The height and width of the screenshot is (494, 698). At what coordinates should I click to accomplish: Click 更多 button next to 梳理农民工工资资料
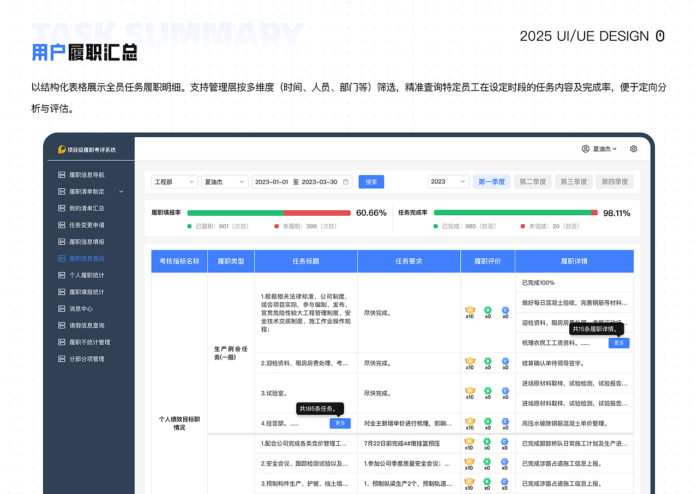tap(619, 343)
